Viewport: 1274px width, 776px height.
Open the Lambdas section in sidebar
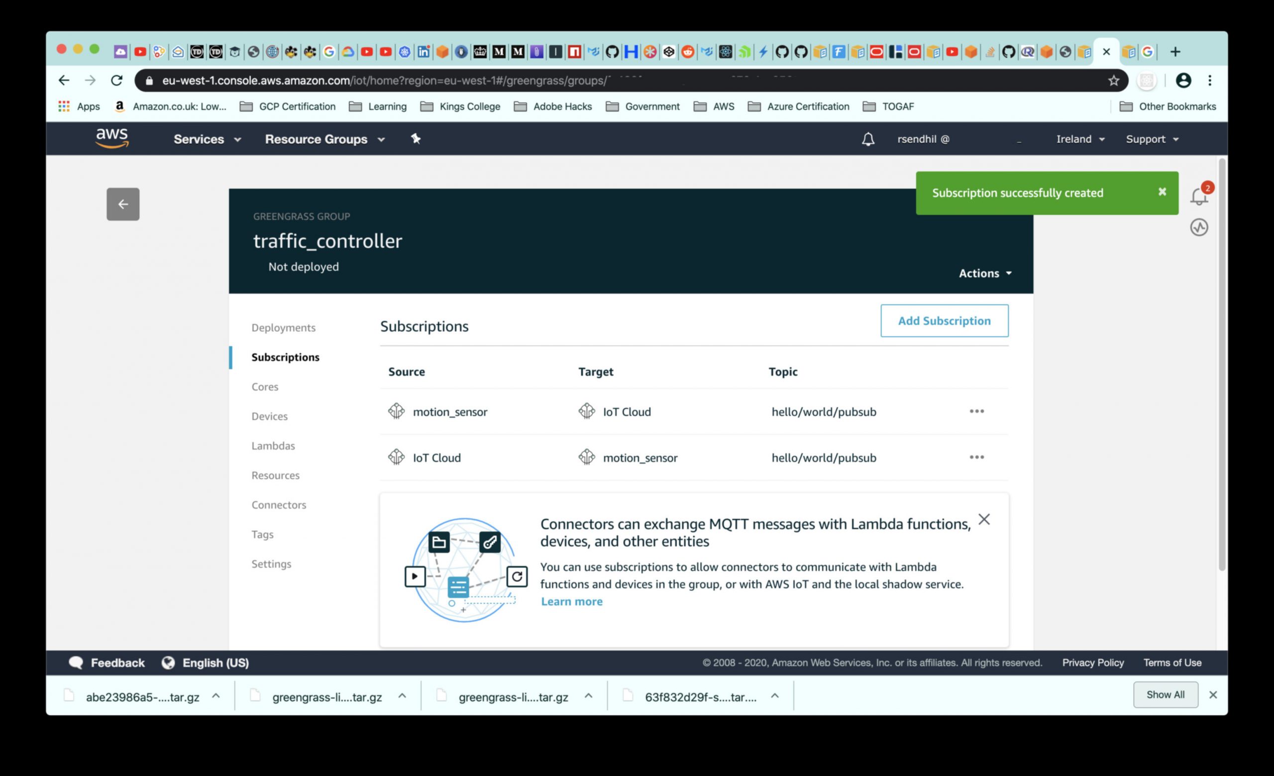click(273, 445)
